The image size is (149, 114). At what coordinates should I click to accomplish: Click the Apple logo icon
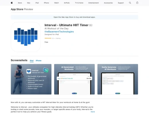click(12, 3)
